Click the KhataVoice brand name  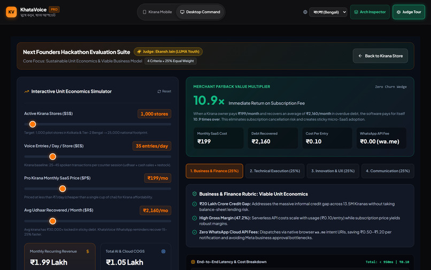click(33, 10)
